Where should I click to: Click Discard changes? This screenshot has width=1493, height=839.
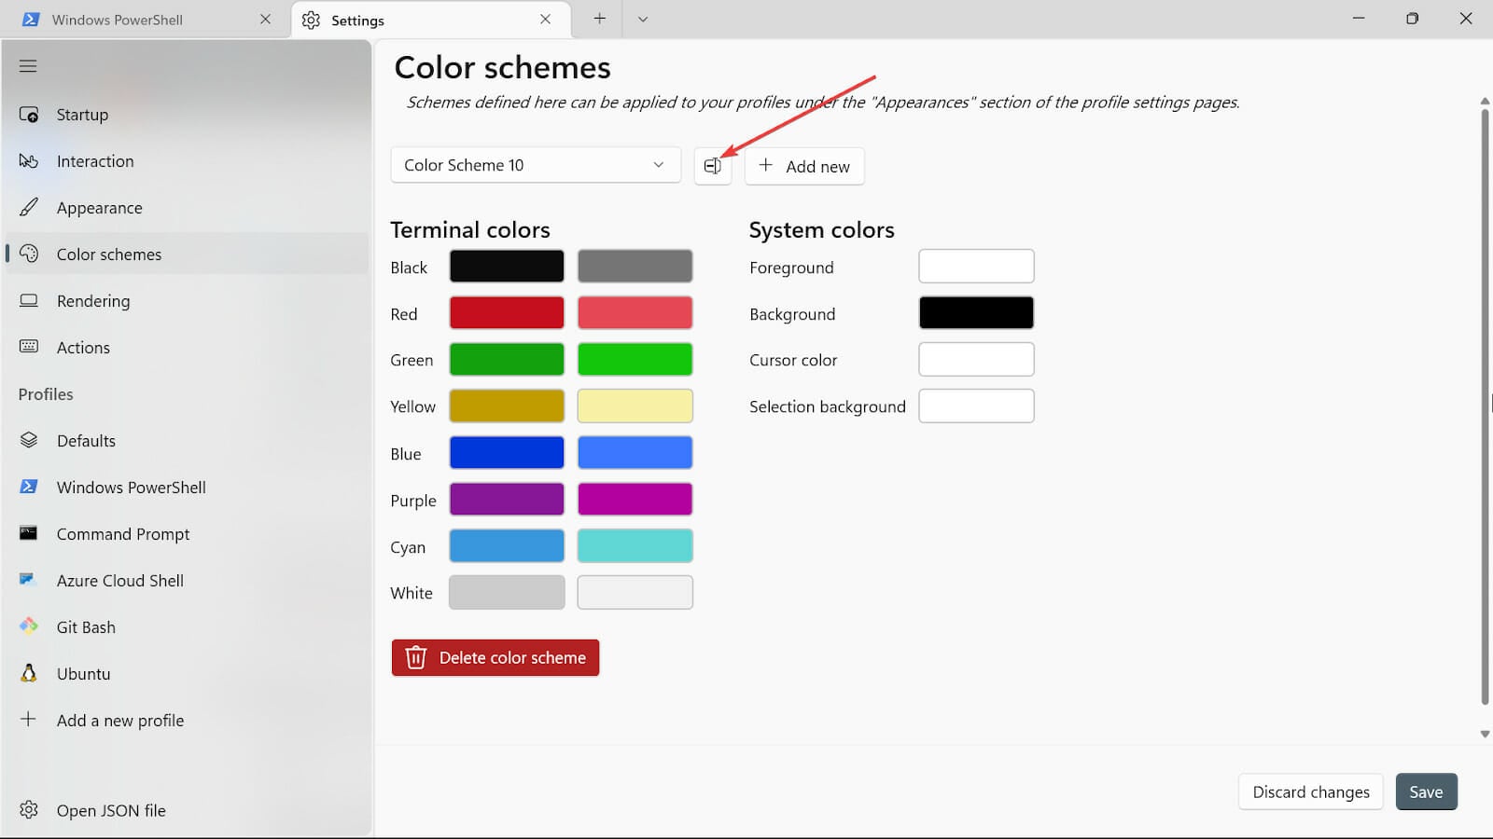tap(1310, 791)
